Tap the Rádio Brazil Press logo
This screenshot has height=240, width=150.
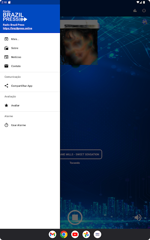pyautogui.click(x=15, y=16)
